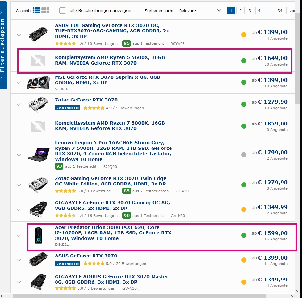Screen dimensions: 302x298
Task: Click orange availability dot for € 1399,00 ASUS TUF
Action: (244, 35)
